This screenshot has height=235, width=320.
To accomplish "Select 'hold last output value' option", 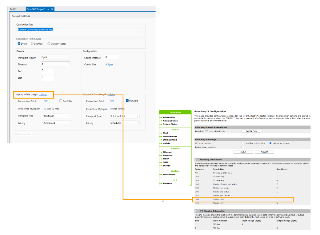I will (x=243, y=143).
